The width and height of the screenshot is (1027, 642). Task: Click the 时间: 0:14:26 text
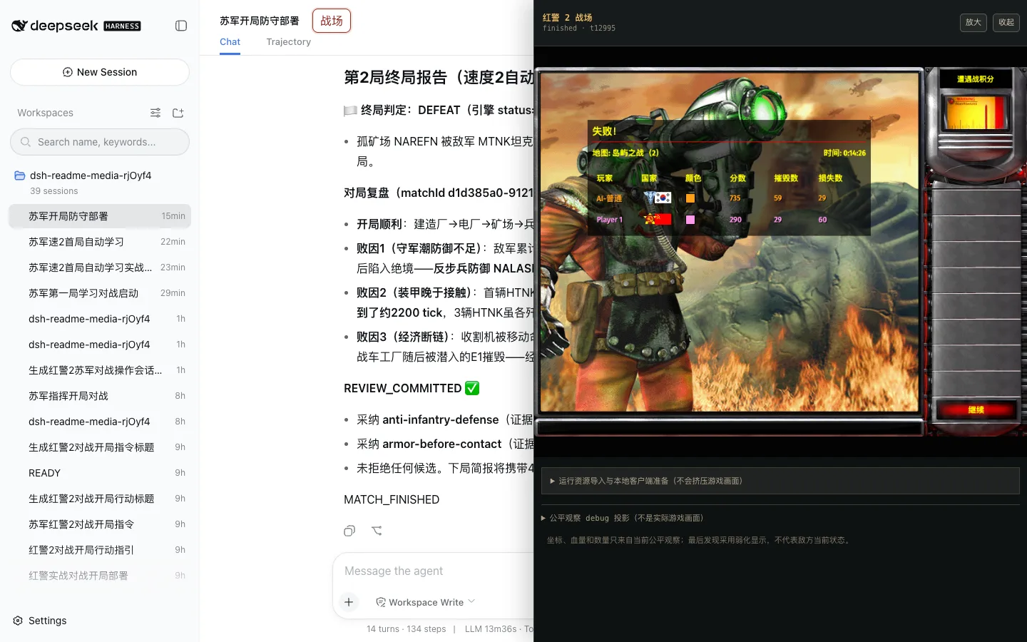tap(844, 153)
